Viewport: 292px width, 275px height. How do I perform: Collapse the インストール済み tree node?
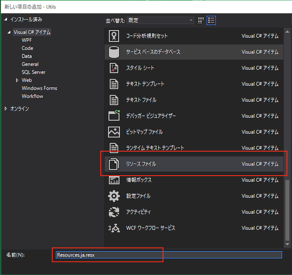pos(6,19)
